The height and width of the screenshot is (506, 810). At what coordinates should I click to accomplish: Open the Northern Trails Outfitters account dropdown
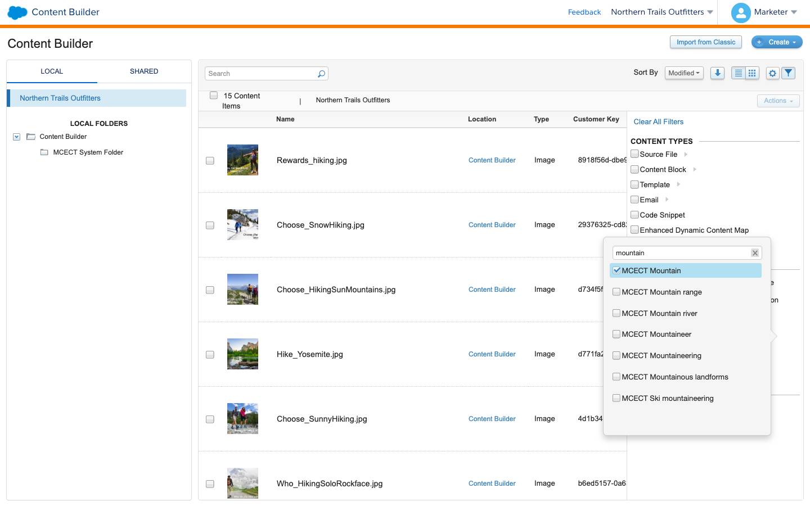(662, 12)
